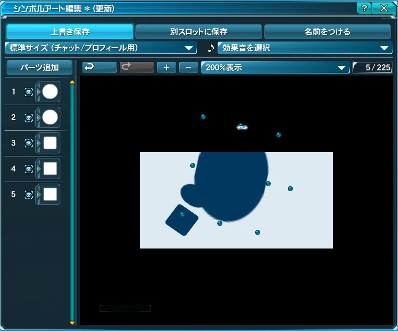Open the 200%表示 zoom level dropdown

(x=275, y=67)
